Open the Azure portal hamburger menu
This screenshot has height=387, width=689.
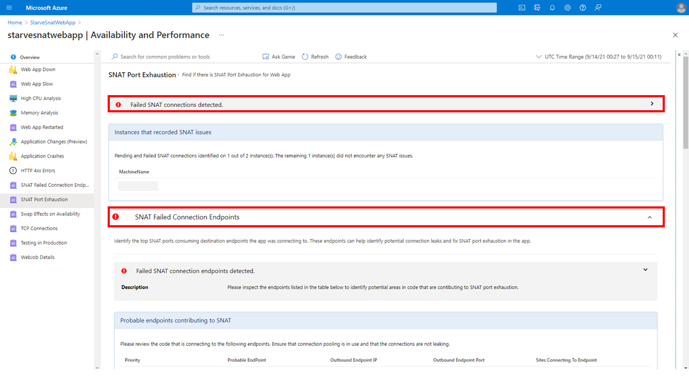9,8
